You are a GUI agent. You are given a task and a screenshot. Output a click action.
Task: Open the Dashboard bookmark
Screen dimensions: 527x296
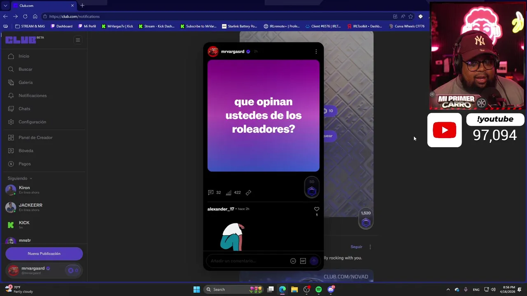click(x=61, y=26)
